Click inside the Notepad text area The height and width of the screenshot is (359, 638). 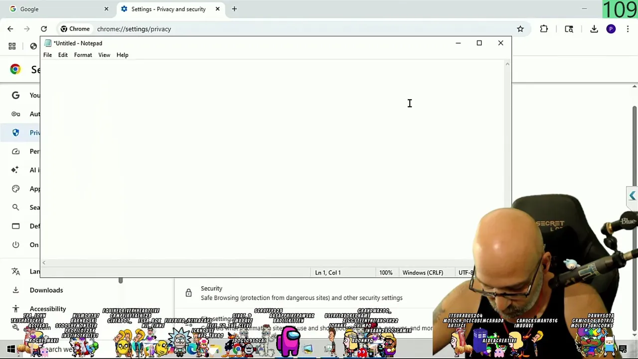pyautogui.click(x=273, y=160)
